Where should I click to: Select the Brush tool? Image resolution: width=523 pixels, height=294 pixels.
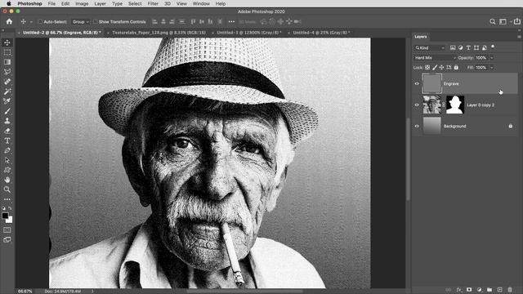pyautogui.click(x=7, y=111)
